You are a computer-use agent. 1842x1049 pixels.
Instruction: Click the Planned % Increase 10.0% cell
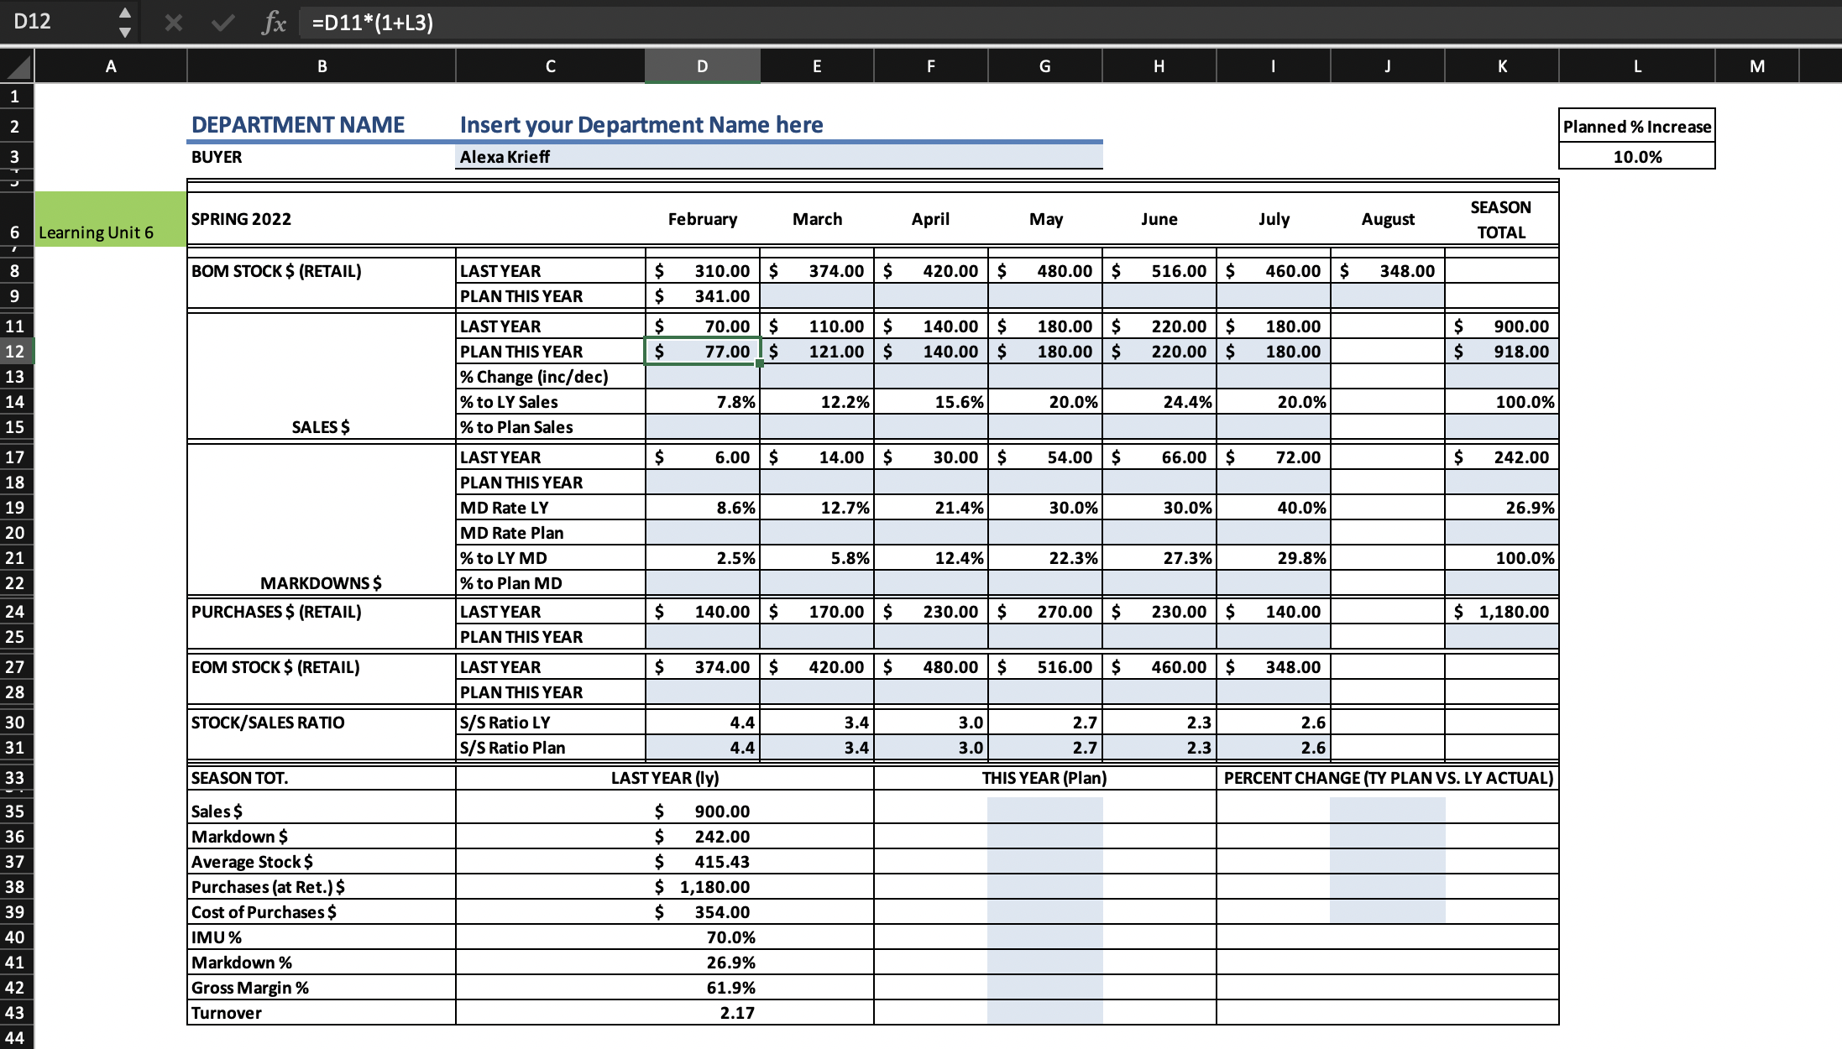click(1636, 157)
